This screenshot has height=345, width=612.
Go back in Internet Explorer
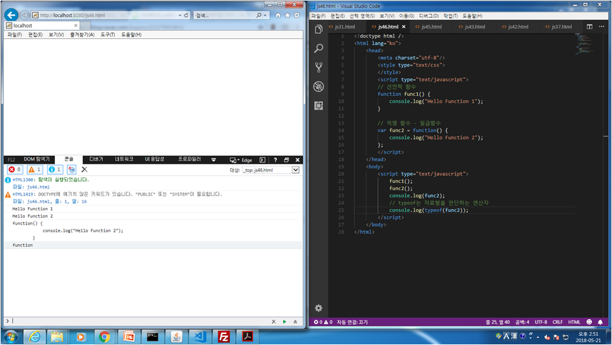tap(12, 16)
